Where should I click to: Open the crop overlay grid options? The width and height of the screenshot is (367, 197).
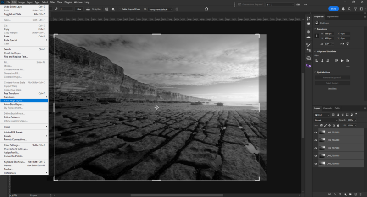point(106,9)
